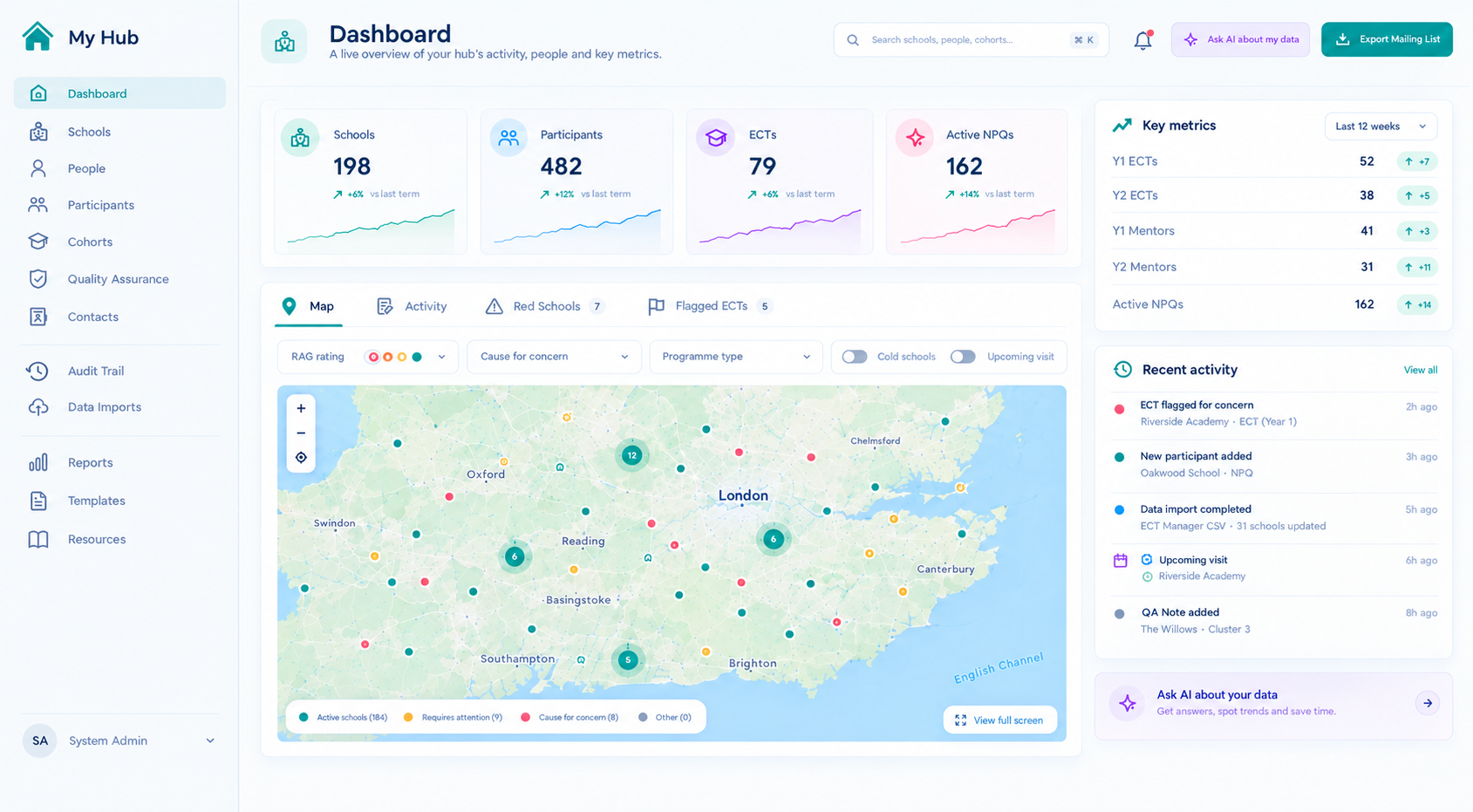Open the Cause for concern dropdown
This screenshot has height=812, width=1473.
554,357
